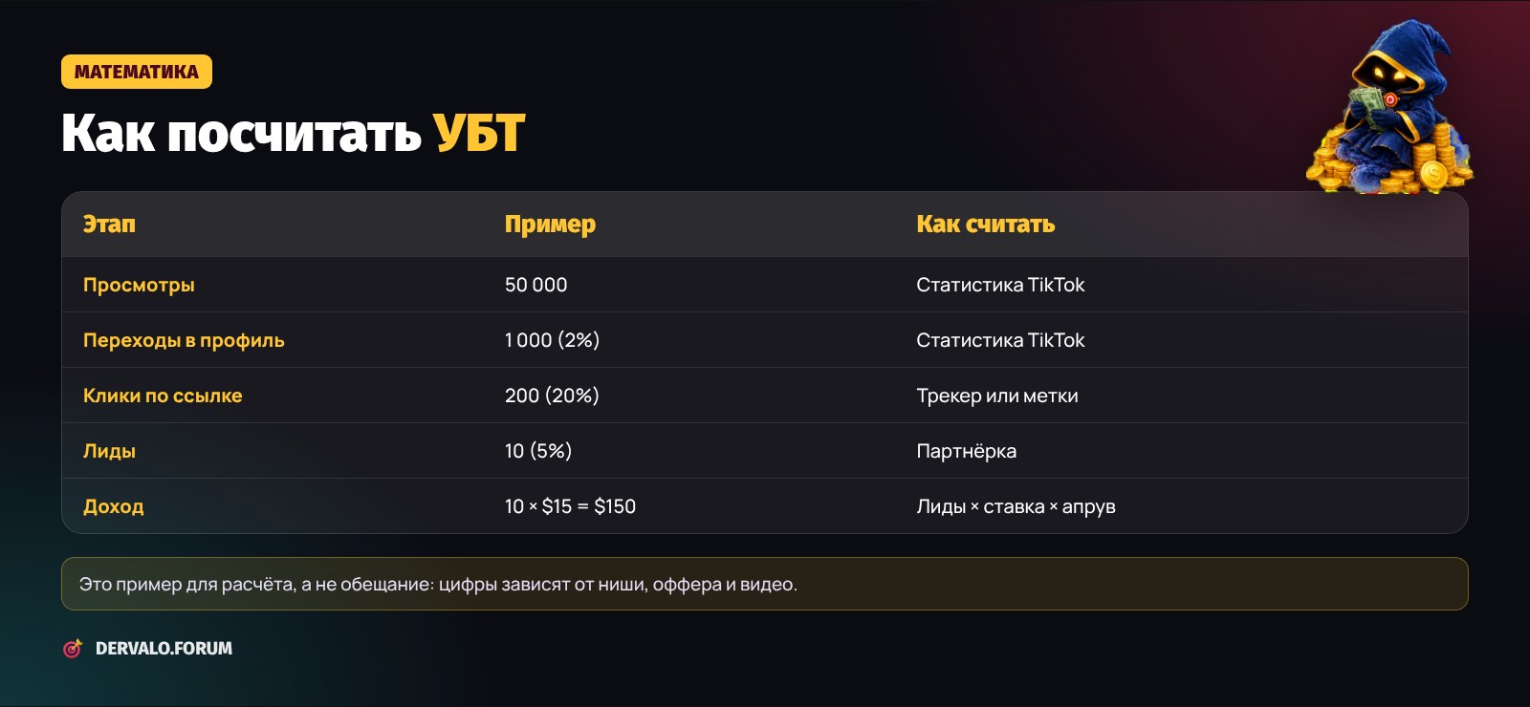The height and width of the screenshot is (707, 1530).
Task: Click the Пример column header
Action: pos(550,225)
